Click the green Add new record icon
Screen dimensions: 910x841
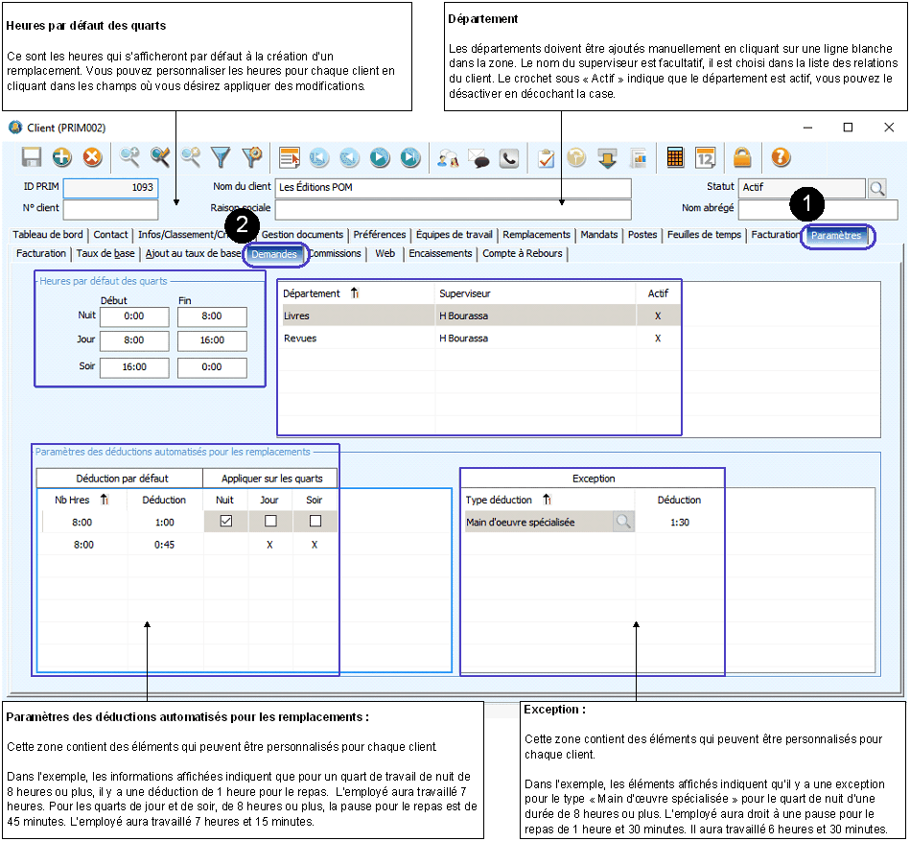point(62,158)
